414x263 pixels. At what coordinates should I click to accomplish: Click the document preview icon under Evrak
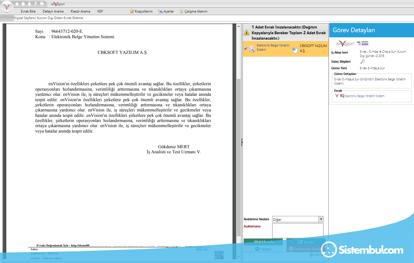(342, 96)
